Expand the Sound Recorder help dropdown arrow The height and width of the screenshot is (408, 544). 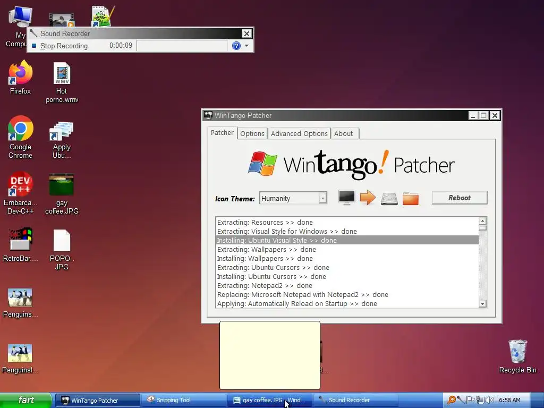click(246, 46)
